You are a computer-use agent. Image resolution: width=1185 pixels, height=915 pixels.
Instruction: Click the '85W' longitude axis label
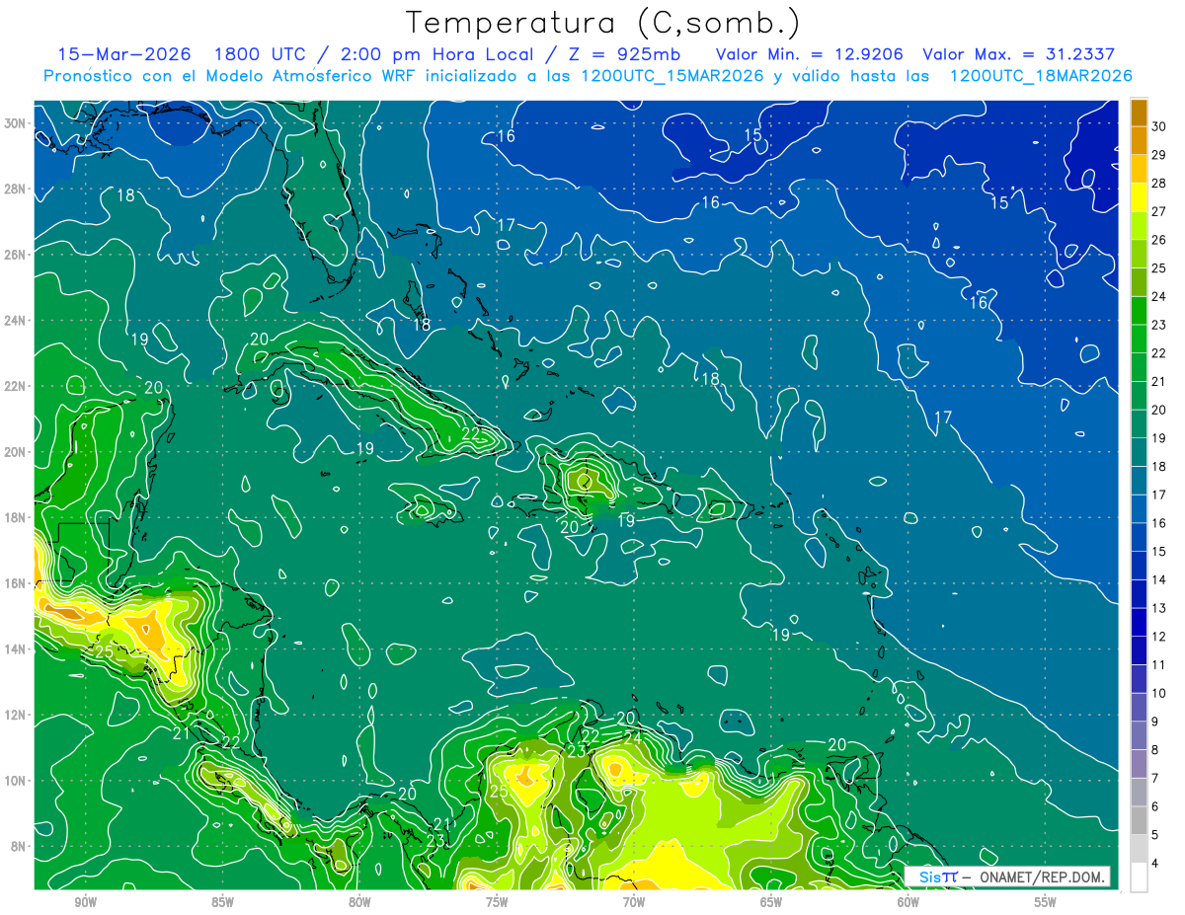coord(222,902)
